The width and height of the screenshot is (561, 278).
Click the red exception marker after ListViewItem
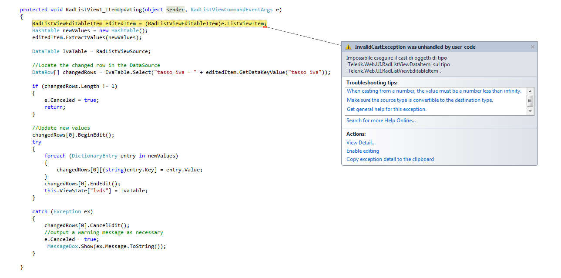265,27
